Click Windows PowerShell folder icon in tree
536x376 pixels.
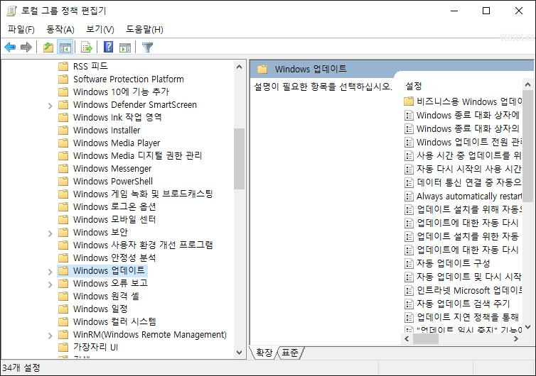coord(63,182)
